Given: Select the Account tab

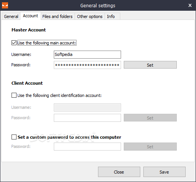Looking at the screenshot, I should [x=30, y=16].
